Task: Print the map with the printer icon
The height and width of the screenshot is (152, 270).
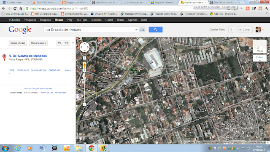Action: pyautogui.click(x=59, y=43)
